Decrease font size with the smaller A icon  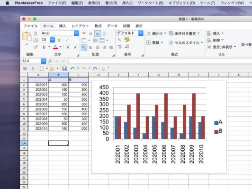75,47
